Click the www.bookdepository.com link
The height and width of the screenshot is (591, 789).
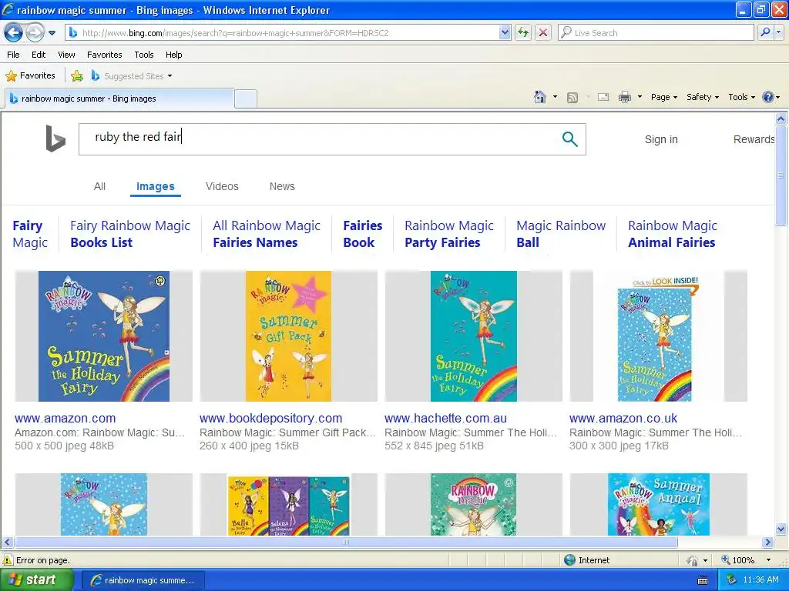270,418
